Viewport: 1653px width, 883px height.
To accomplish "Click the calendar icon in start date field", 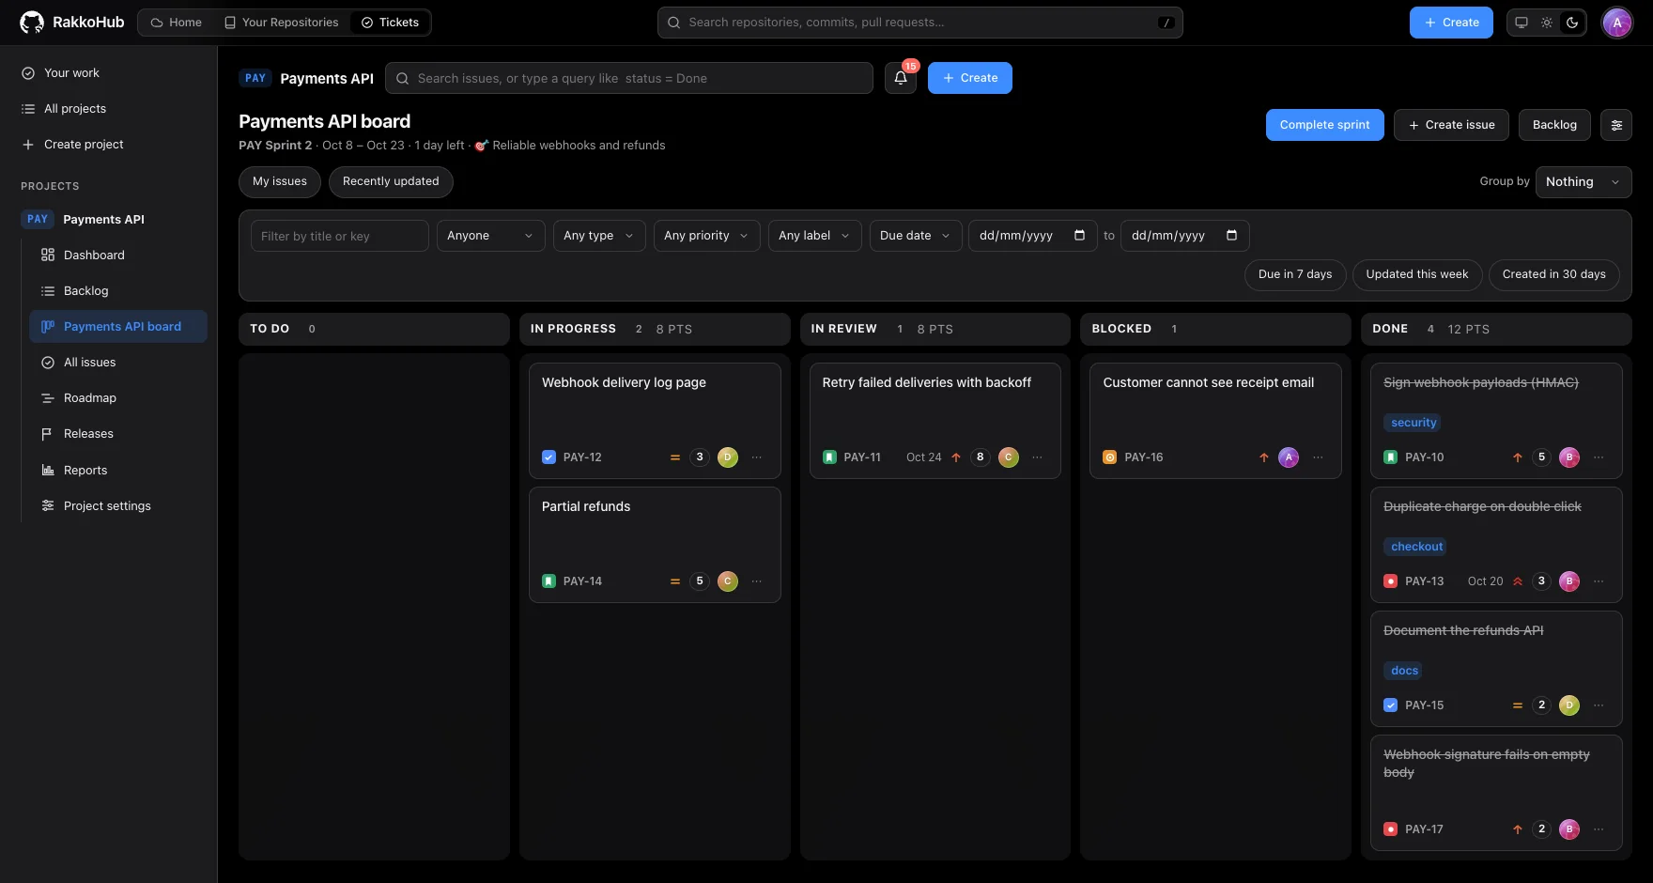I will (1079, 236).
